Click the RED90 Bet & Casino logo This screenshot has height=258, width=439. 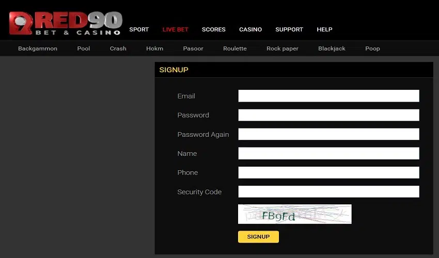(66, 23)
